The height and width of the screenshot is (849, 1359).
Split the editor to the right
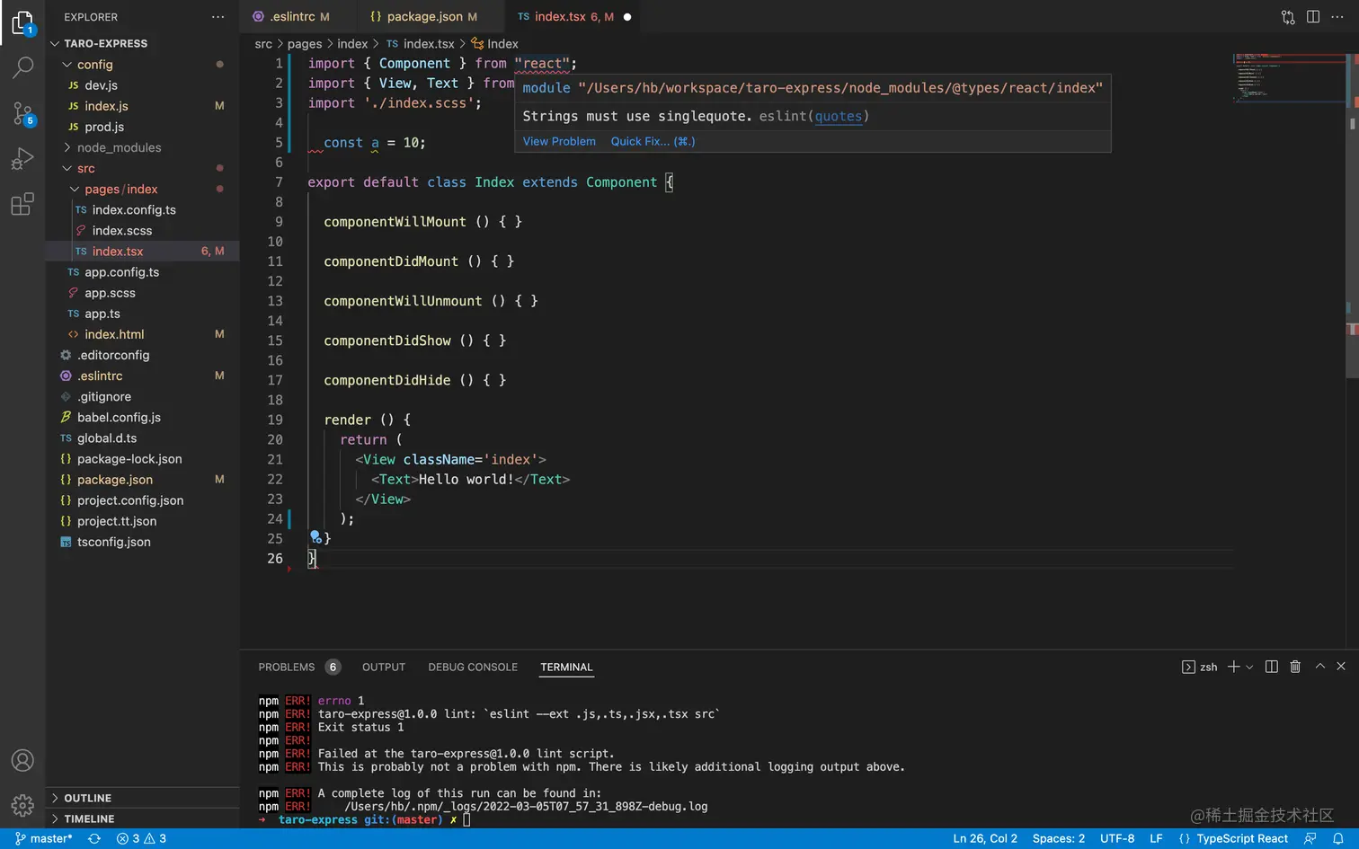[x=1313, y=17]
